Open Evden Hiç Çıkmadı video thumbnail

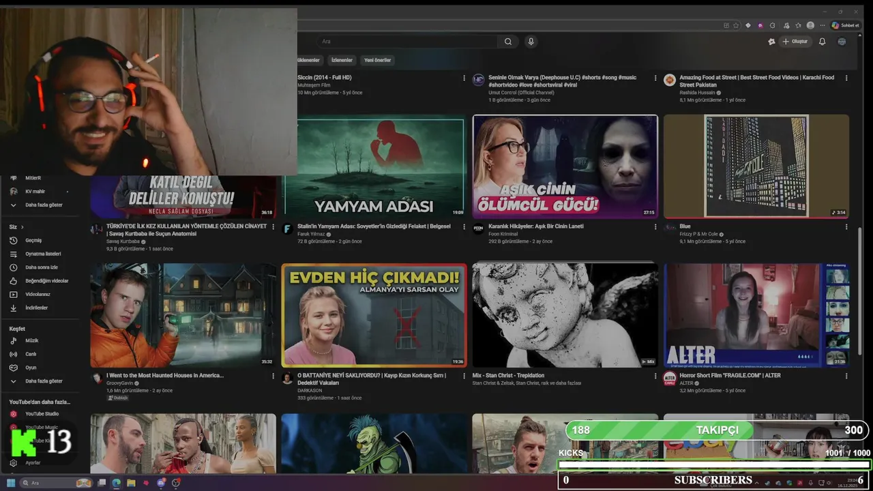[374, 316]
